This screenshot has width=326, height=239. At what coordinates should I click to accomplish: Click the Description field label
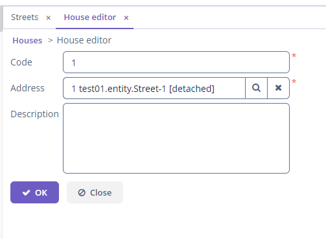pos(34,114)
